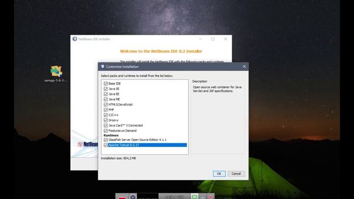The image size is (354, 199).
Task: Select the Base IDE list row text
Action: click(114, 83)
